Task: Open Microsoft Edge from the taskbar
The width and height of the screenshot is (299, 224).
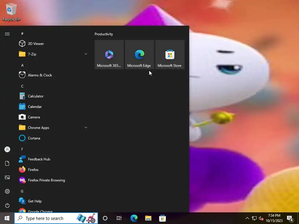Action: click(134, 218)
